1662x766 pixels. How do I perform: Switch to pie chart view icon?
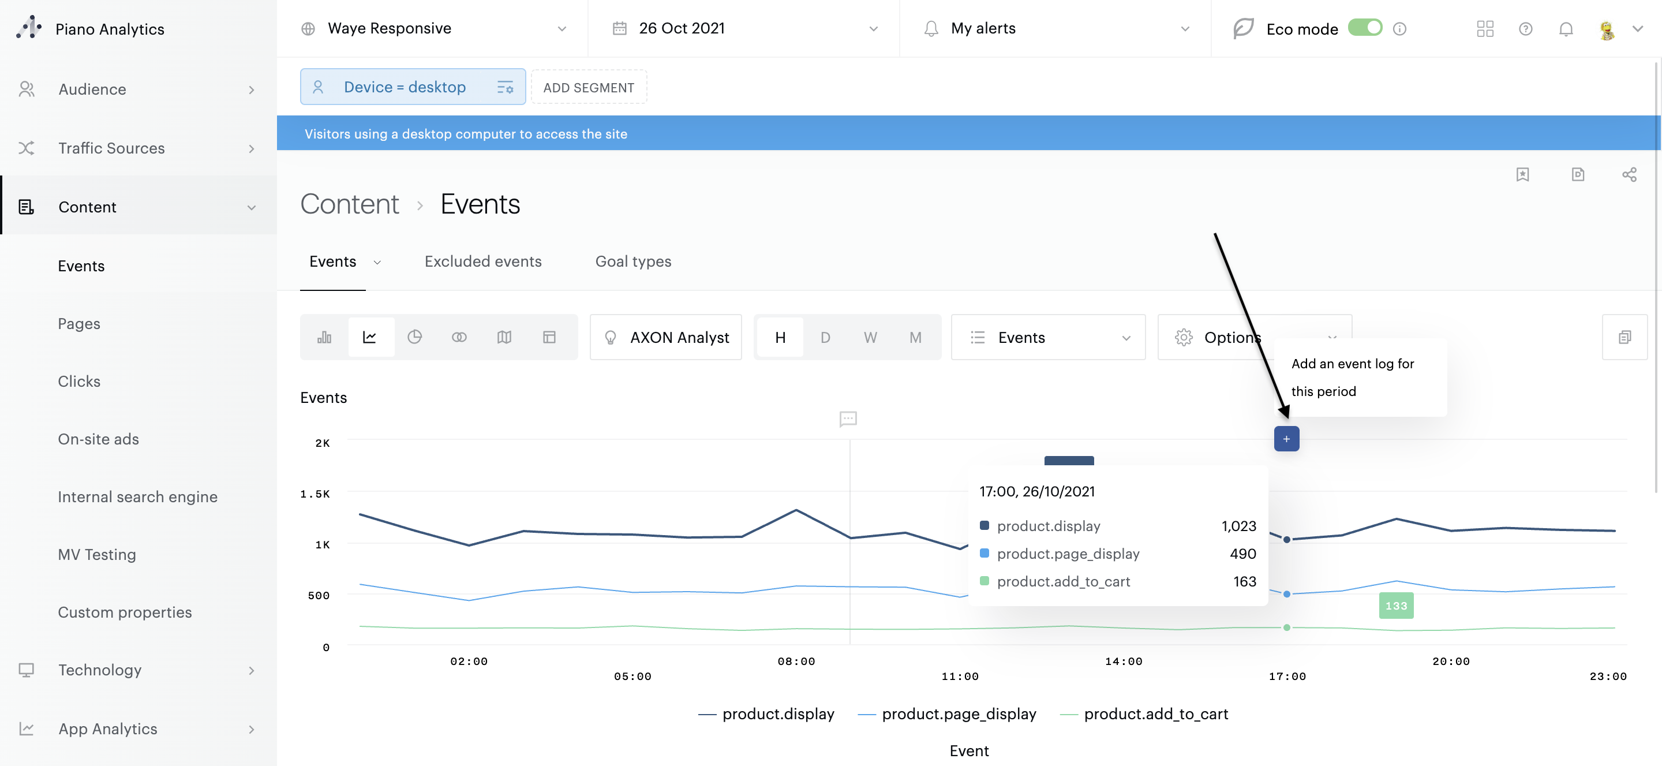[x=414, y=337]
